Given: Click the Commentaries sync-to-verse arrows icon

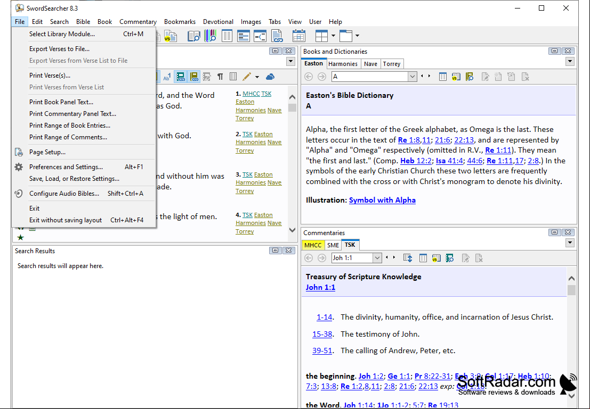Looking at the screenshot, I should click(x=408, y=258).
